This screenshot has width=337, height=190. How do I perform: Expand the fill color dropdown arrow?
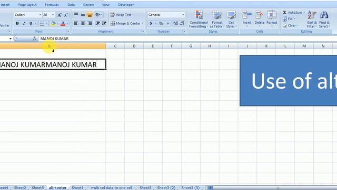pos(57,23)
